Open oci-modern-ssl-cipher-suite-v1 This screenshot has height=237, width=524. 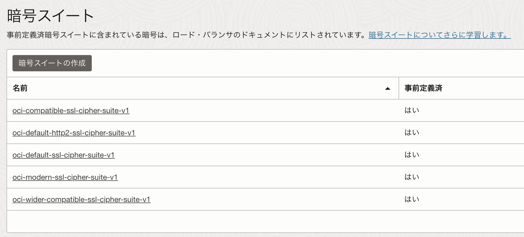pyautogui.click(x=65, y=177)
